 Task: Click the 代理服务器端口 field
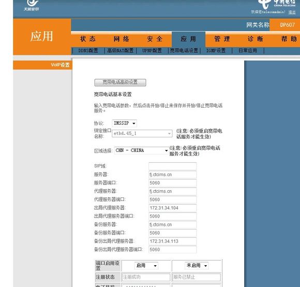173,199
